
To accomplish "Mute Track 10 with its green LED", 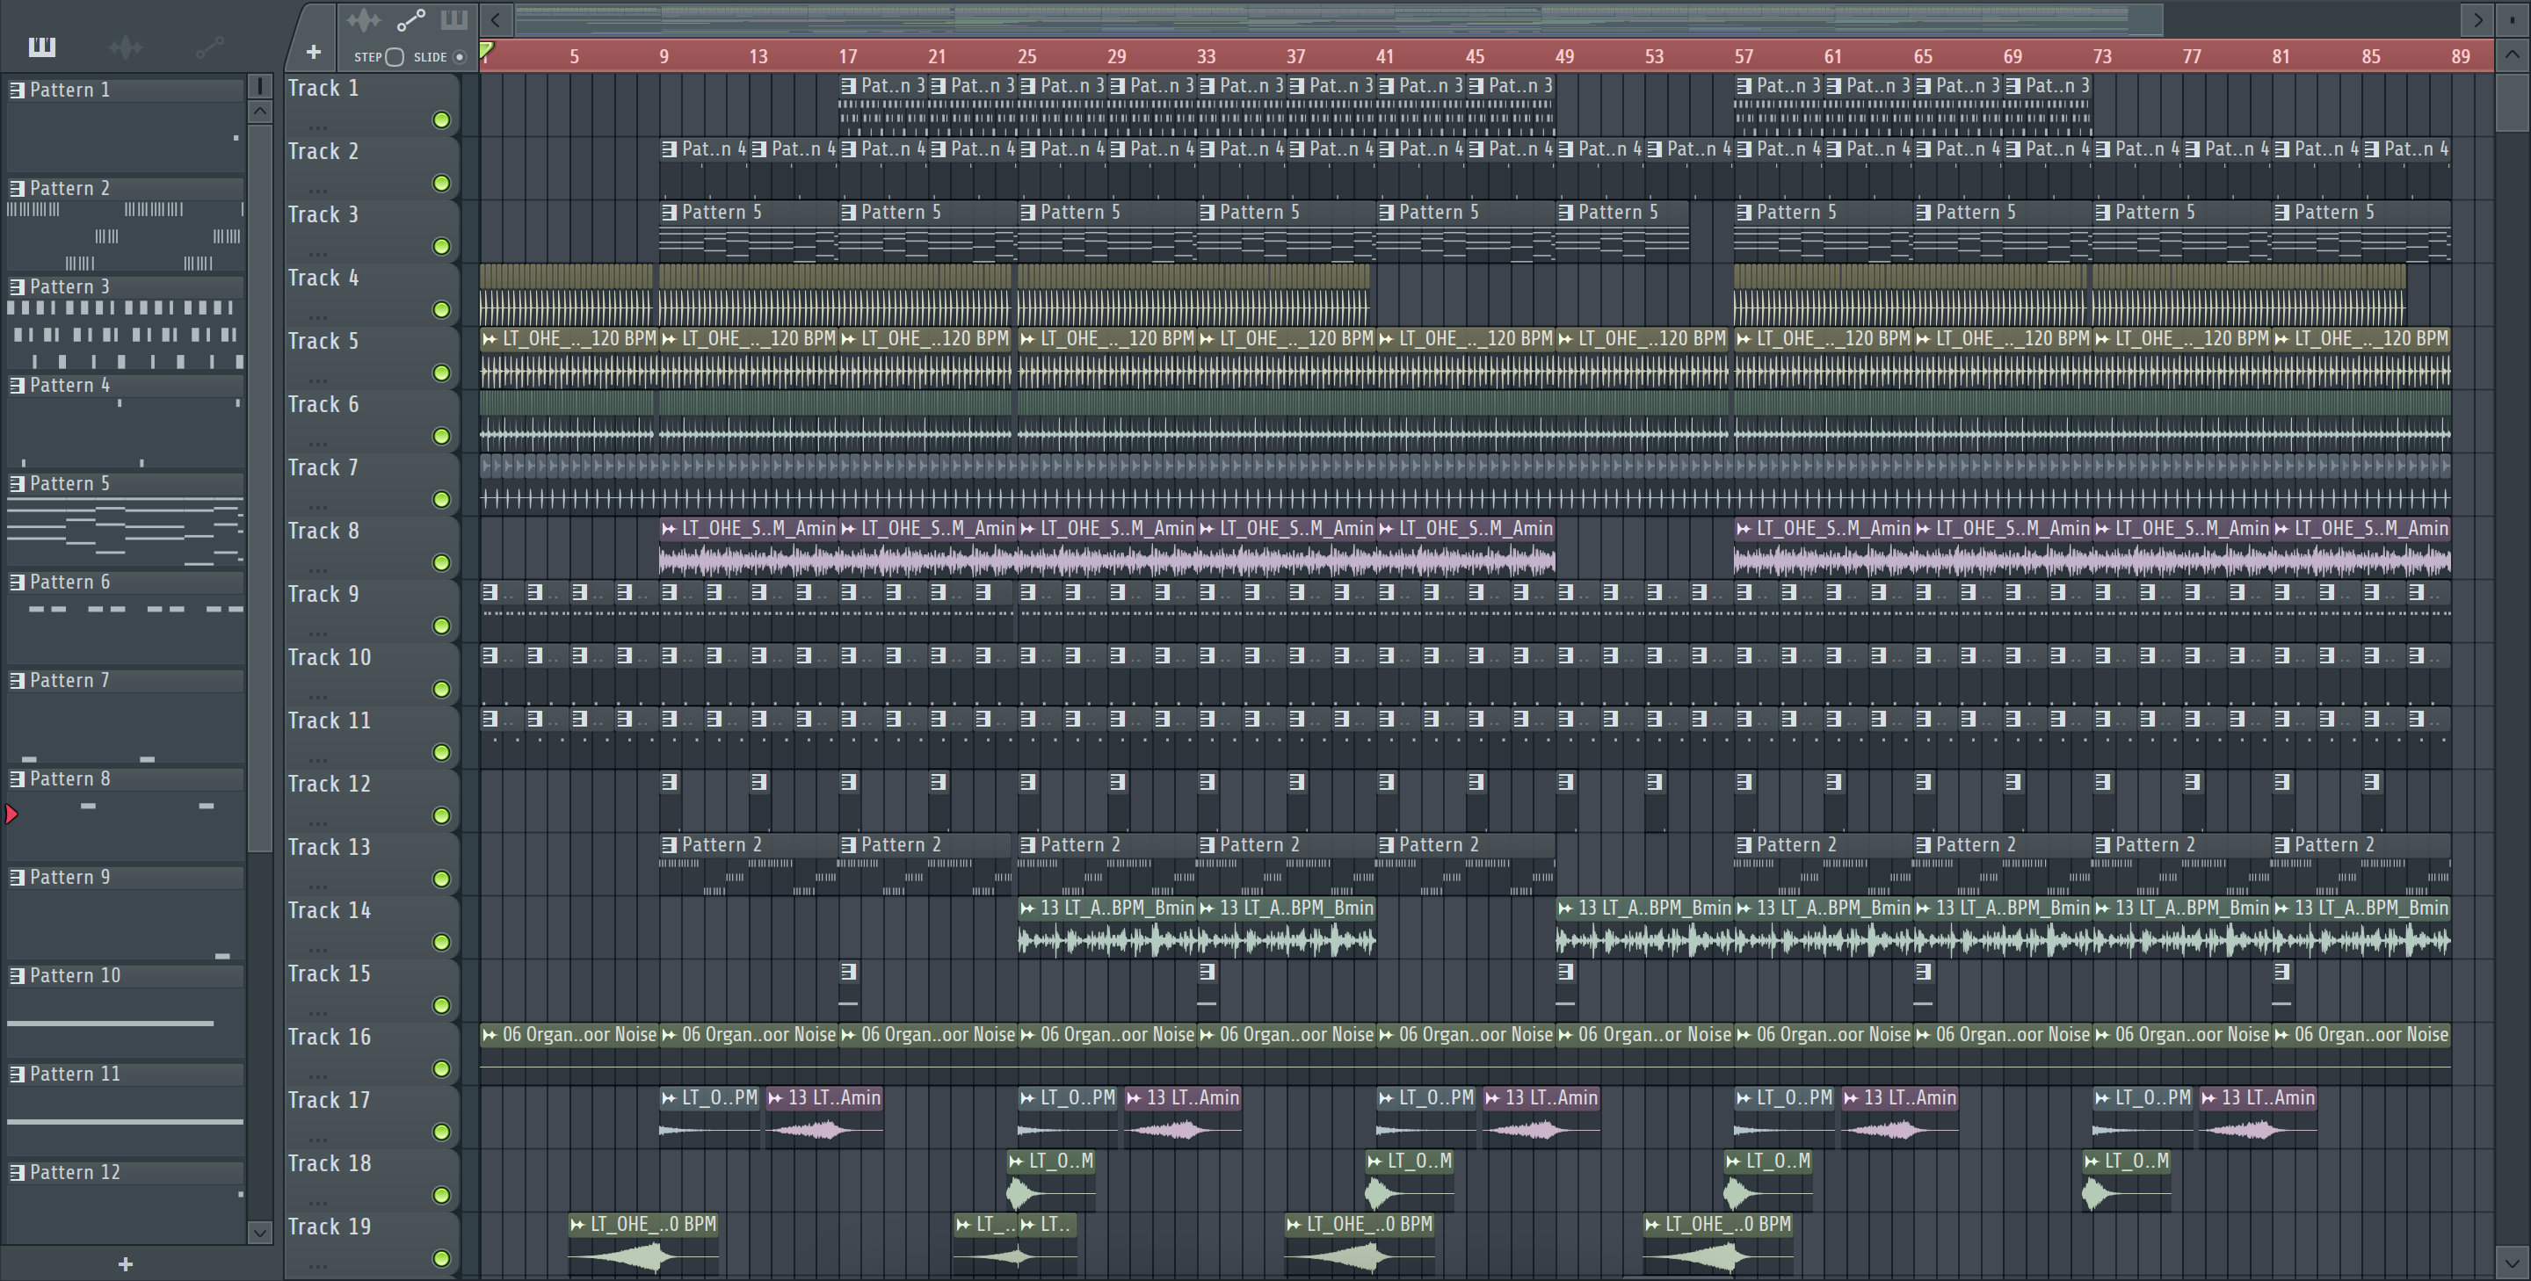I will point(441,689).
